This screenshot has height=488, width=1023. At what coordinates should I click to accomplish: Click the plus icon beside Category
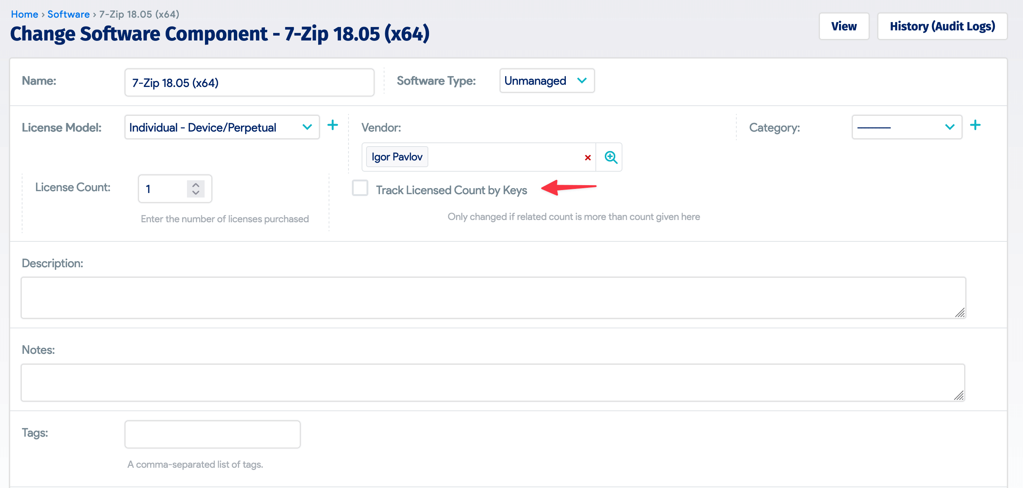[976, 125]
